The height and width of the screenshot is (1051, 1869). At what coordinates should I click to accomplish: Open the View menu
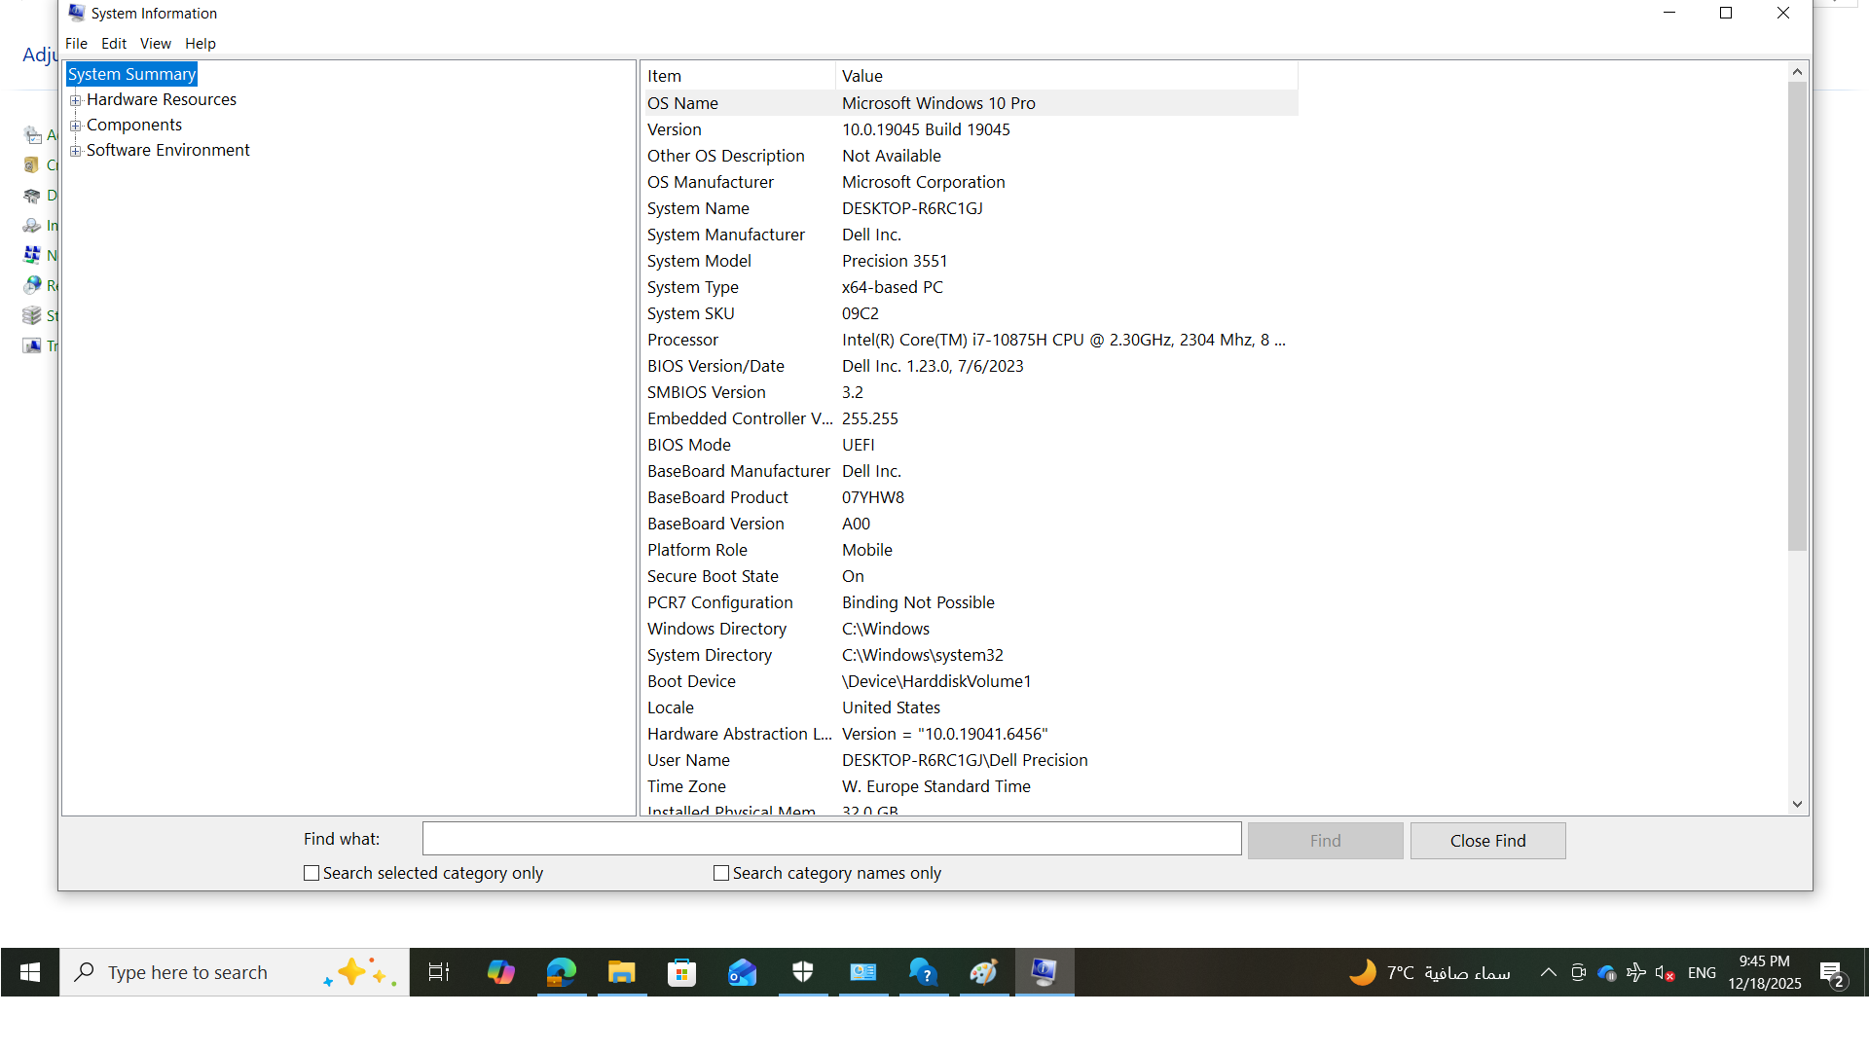pos(155,44)
